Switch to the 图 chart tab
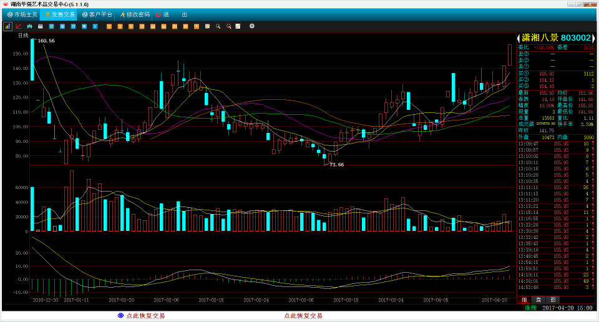Image resolution: width=599 pixels, height=322 pixels. coord(553,300)
